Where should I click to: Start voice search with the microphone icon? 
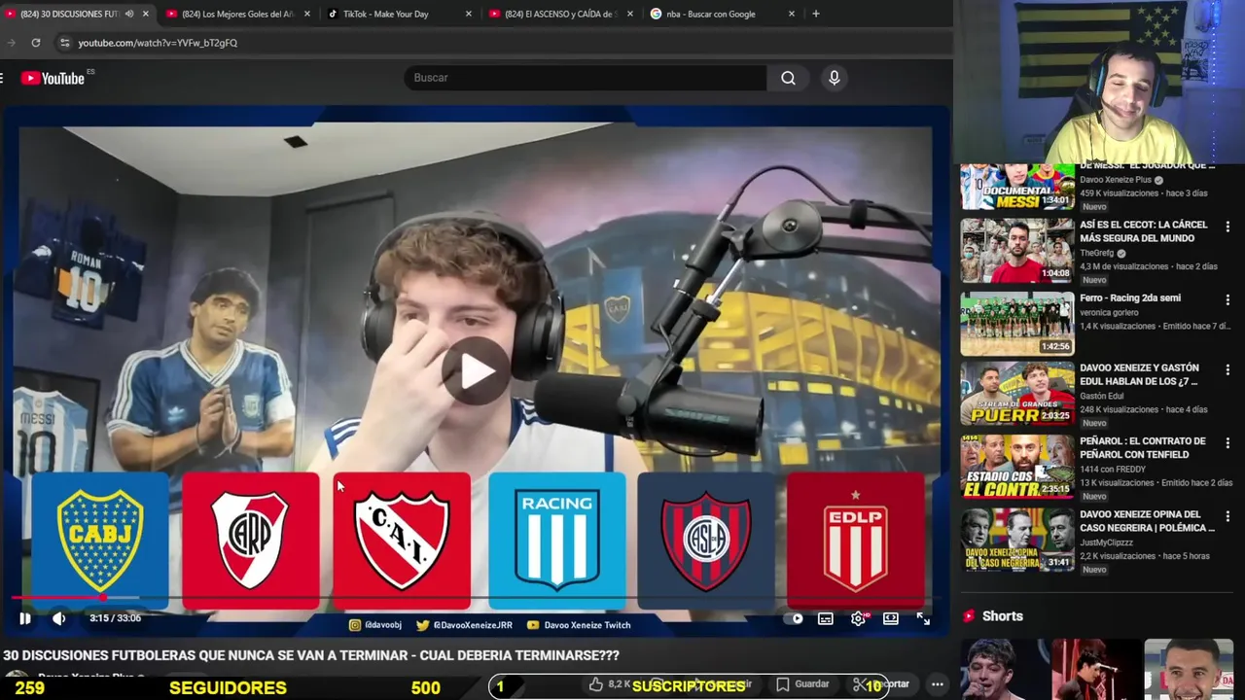[834, 78]
